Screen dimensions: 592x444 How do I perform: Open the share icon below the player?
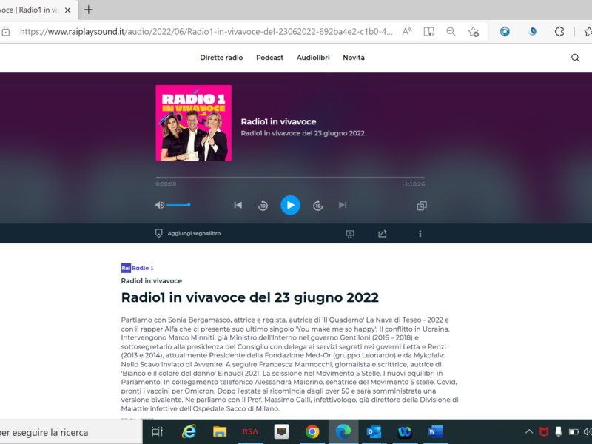point(383,234)
